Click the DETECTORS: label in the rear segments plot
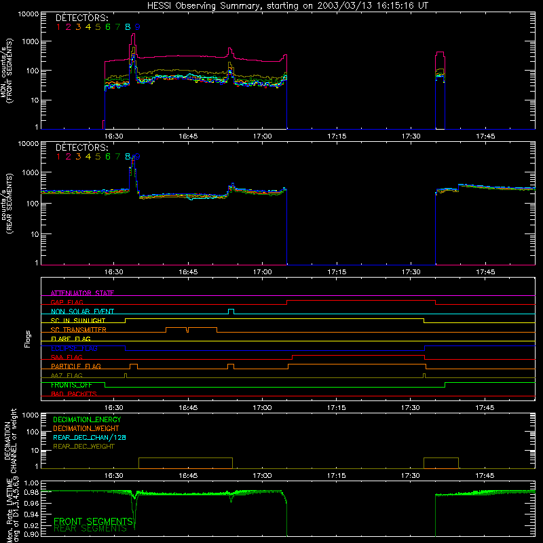Screen dimensions: 543x543 (x=81, y=148)
